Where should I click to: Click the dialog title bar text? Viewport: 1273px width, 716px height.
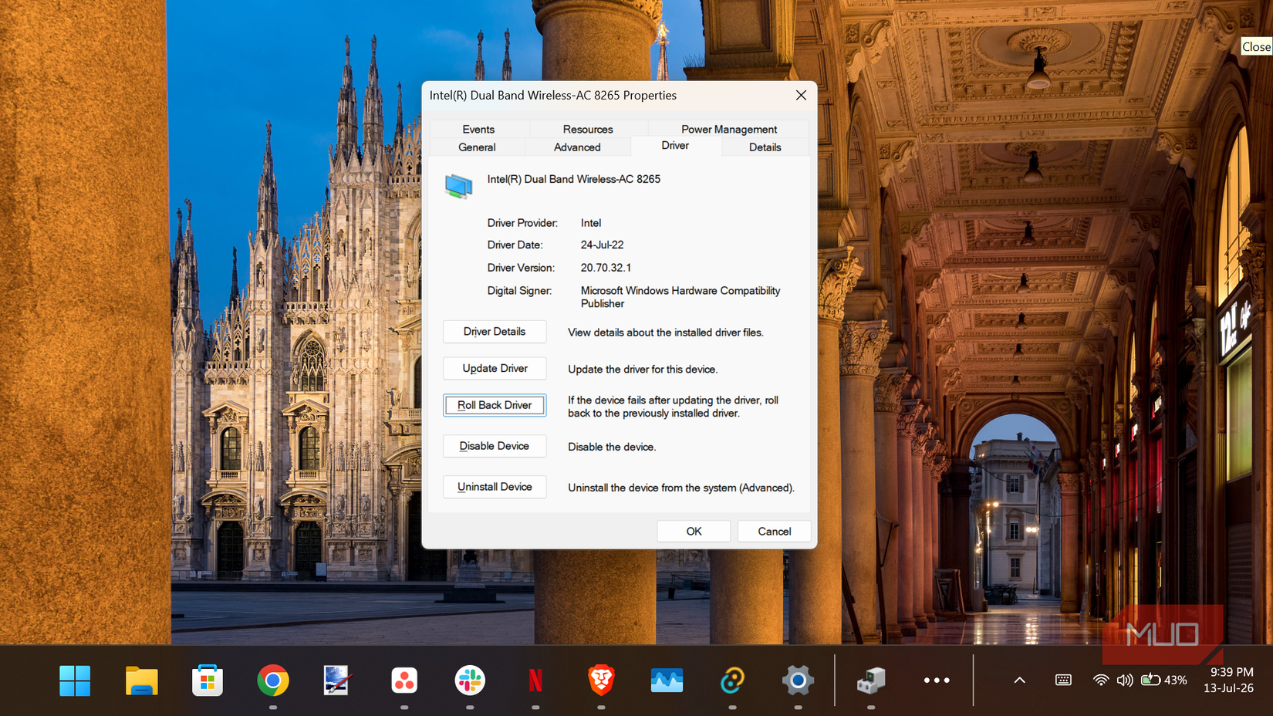pos(553,96)
